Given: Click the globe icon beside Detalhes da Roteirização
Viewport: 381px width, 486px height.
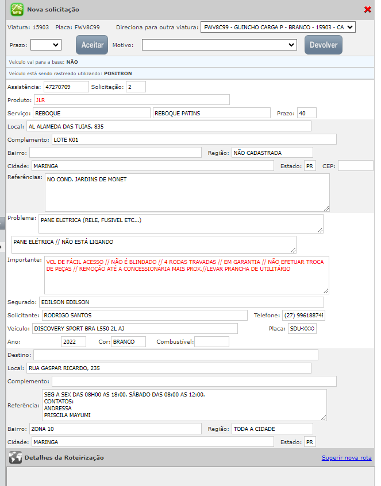Looking at the screenshot, I should point(16,457).
